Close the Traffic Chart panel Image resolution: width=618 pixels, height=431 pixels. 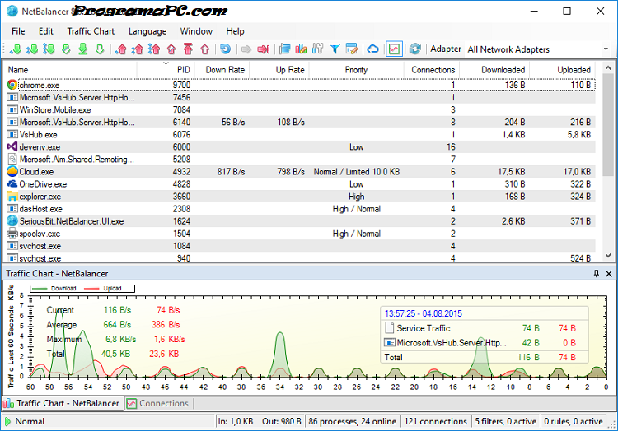[x=609, y=273]
